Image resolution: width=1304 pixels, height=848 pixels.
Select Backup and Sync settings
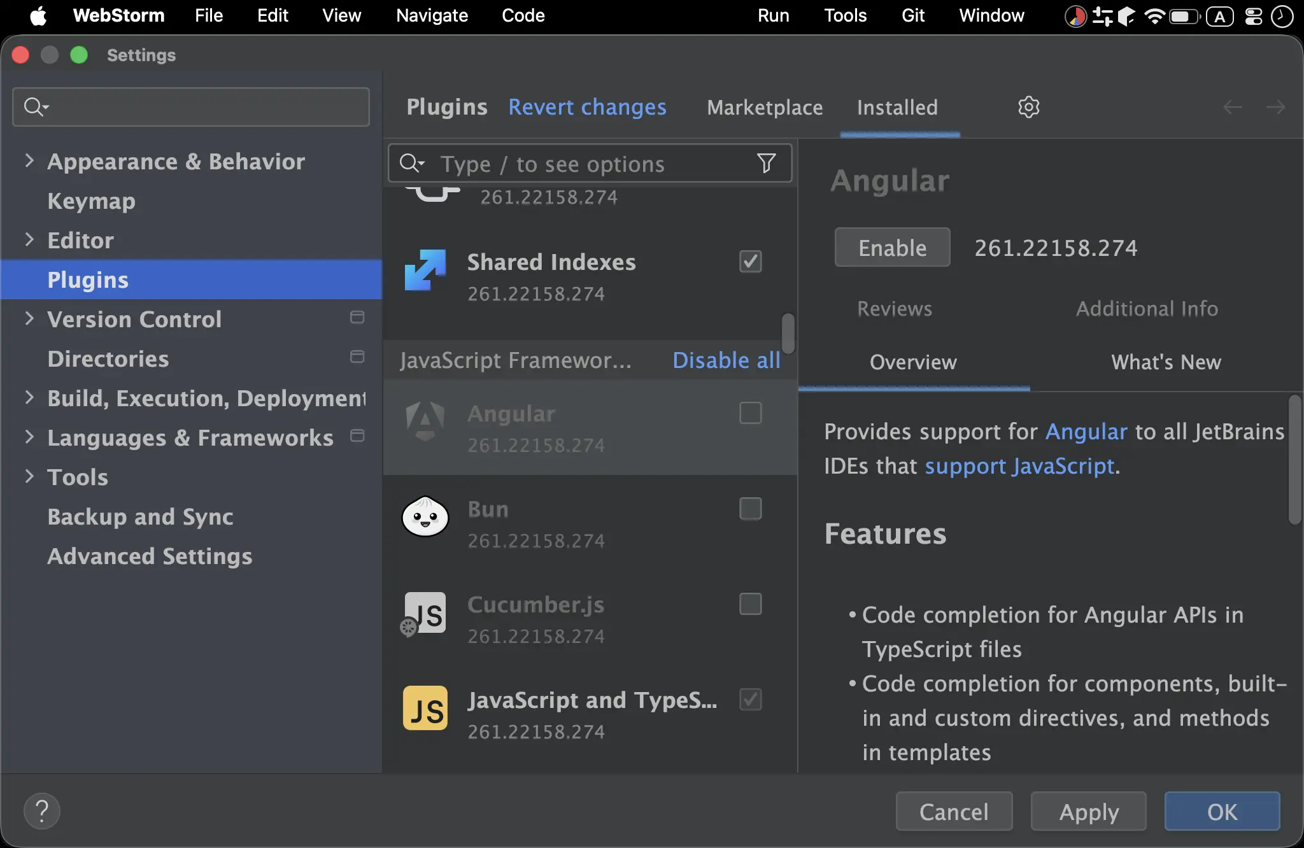click(x=140, y=516)
